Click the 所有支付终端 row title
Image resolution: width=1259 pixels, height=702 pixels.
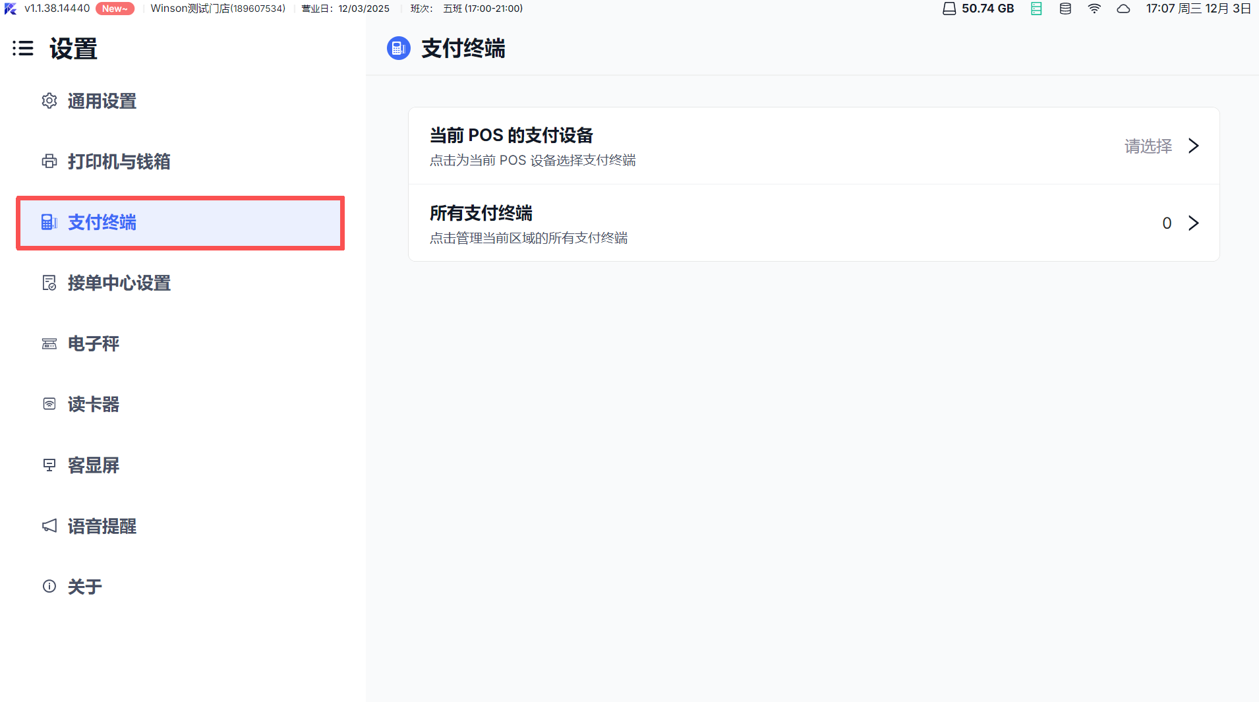coord(481,213)
